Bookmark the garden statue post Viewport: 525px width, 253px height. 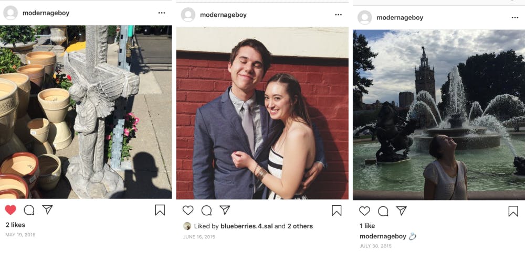pos(160,210)
